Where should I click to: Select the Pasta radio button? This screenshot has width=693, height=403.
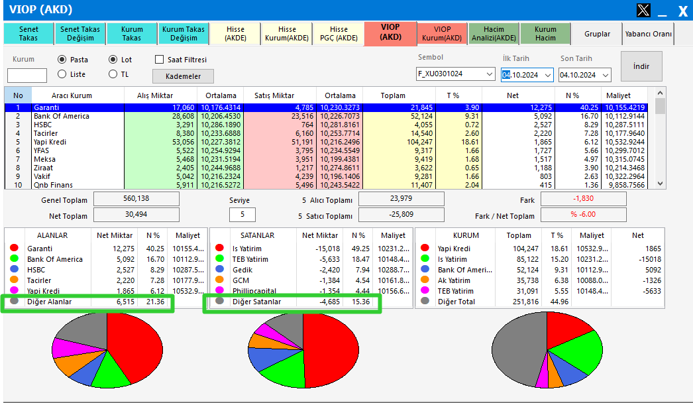coord(62,59)
